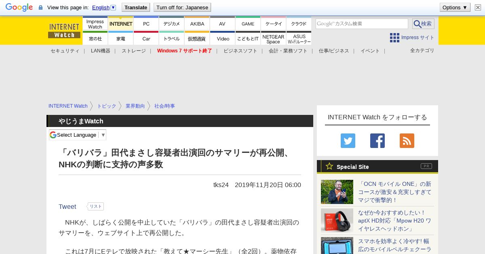The image size is (485, 254).
Task: Click the Translate button
Action: [136, 7]
